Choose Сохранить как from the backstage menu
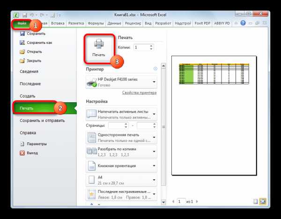This screenshot has height=219, width=281. tap(36, 42)
